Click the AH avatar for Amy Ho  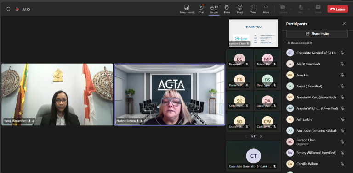pyautogui.click(x=290, y=75)
